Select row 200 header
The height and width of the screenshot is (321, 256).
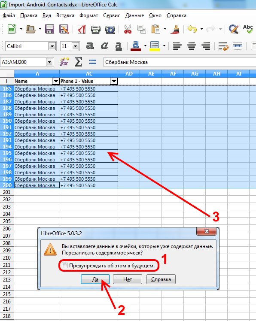click(x=7, y=185)
